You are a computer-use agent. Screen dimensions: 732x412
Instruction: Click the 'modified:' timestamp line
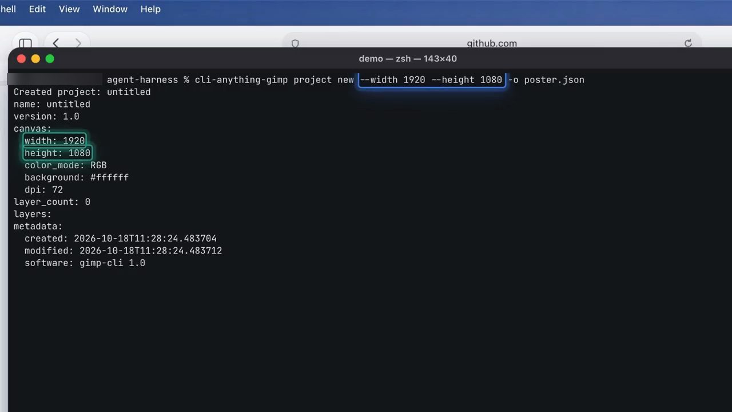coord(124,251)
